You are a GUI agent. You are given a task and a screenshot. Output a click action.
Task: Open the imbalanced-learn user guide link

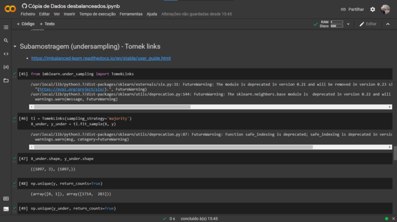[101, 58]
